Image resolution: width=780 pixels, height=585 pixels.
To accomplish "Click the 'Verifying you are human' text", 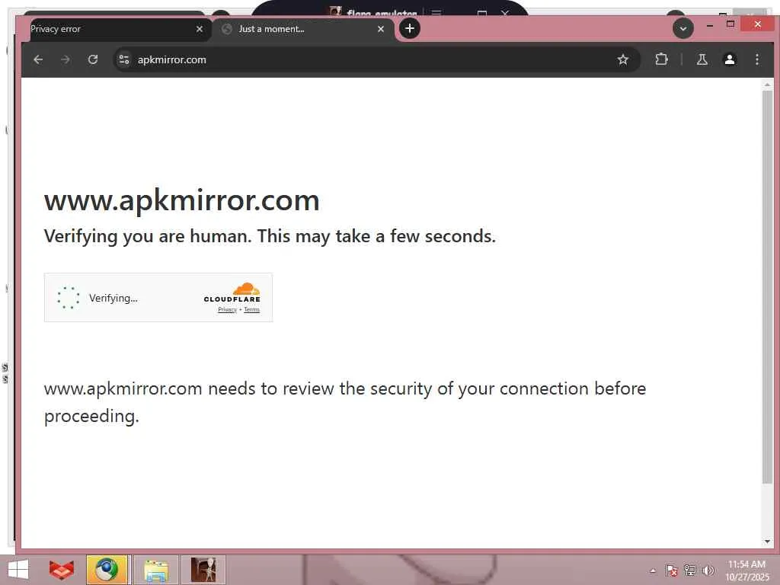I will pos(270,236).
